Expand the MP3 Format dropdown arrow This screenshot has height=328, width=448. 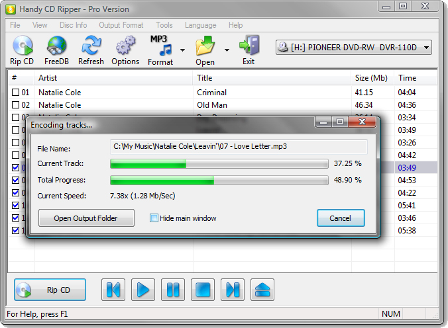pos(182,50)
